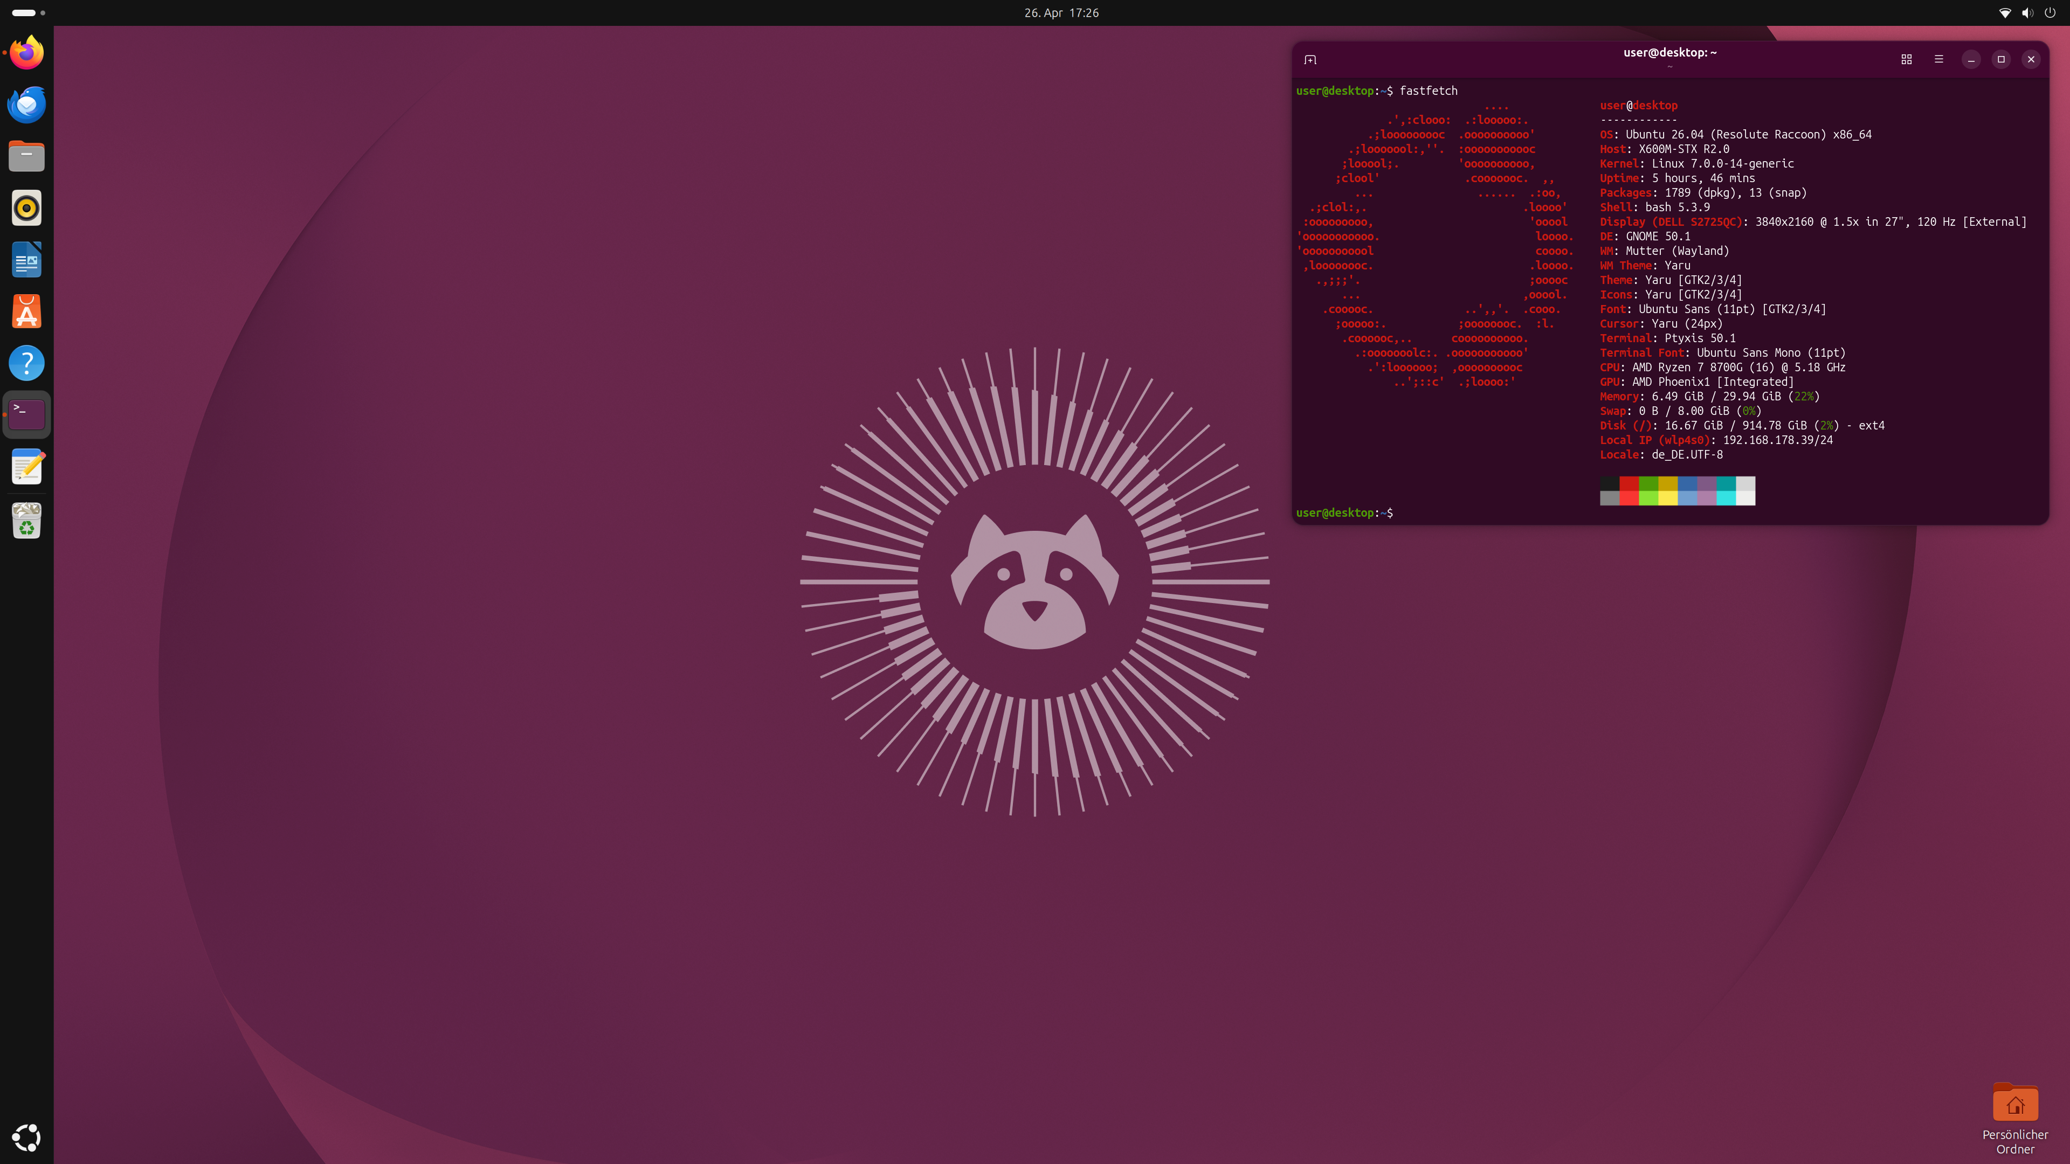The image size is (2070, 1164).
Task: Open a new tab in the terminal
Action: tap(1310, 59)
